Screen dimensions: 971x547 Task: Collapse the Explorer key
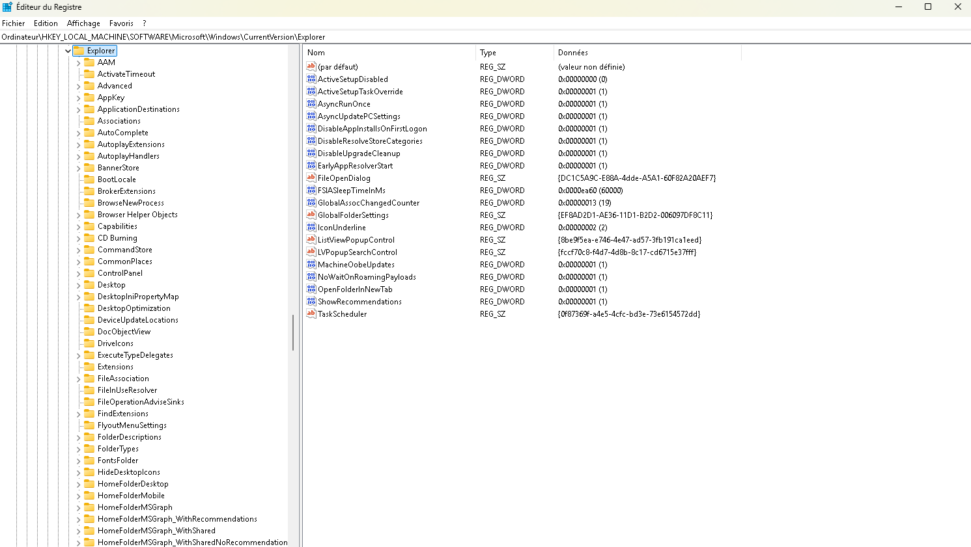68,51
